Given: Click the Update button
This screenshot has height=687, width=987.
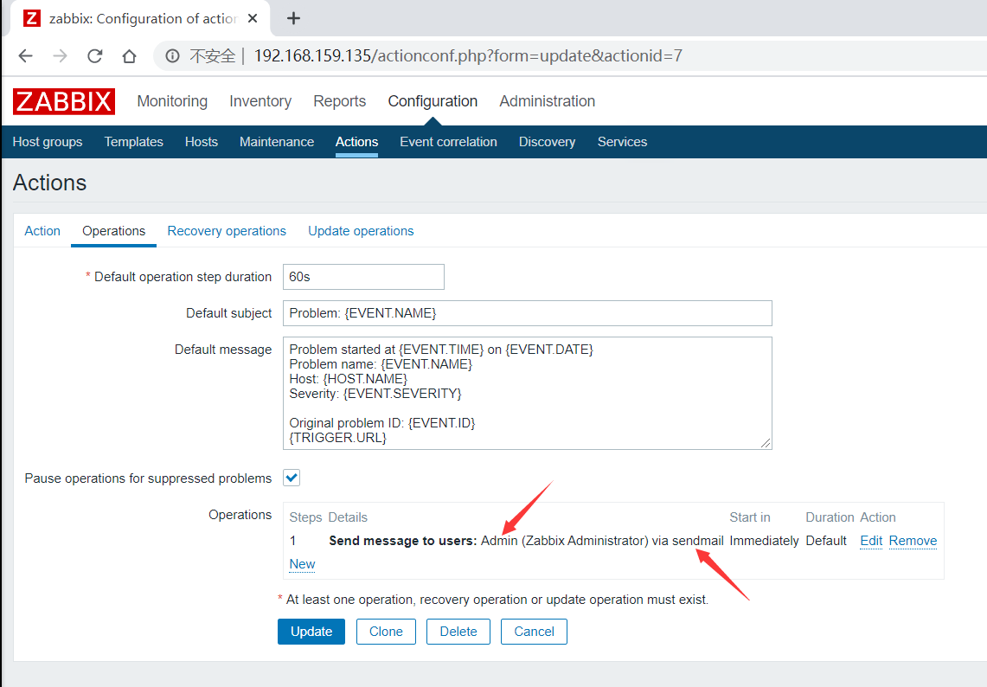Looking at the screenshot, I should pyautogui.click(x=311, y=632).
